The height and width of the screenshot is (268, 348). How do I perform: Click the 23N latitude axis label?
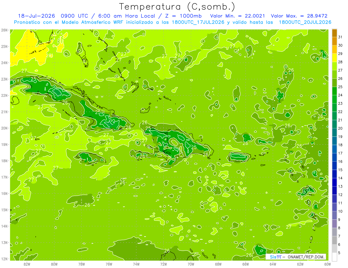[4, 79]
